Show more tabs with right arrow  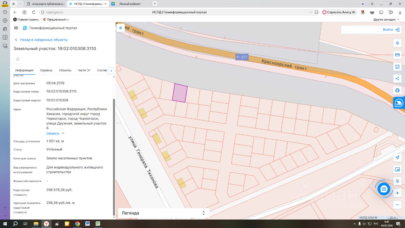111,71
